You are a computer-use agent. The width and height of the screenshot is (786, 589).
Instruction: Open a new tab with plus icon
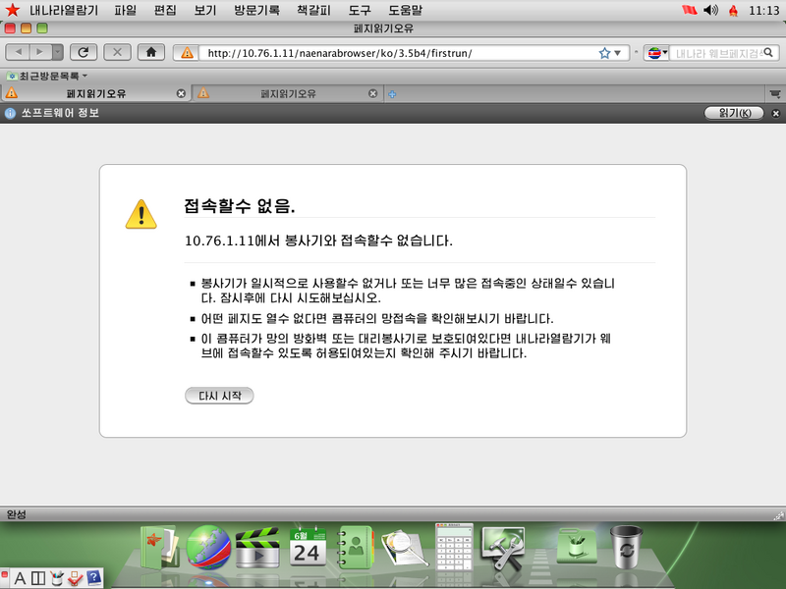[392, 94]
